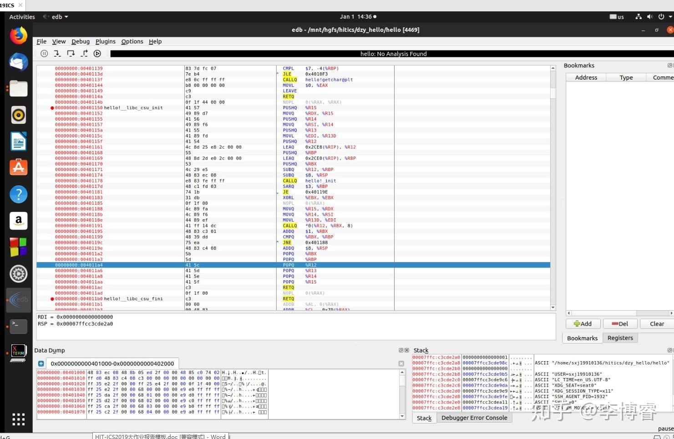Screen dimensions: 674x439
Task: Open the Debugger Error Console tab
Action: click(474, 418)
